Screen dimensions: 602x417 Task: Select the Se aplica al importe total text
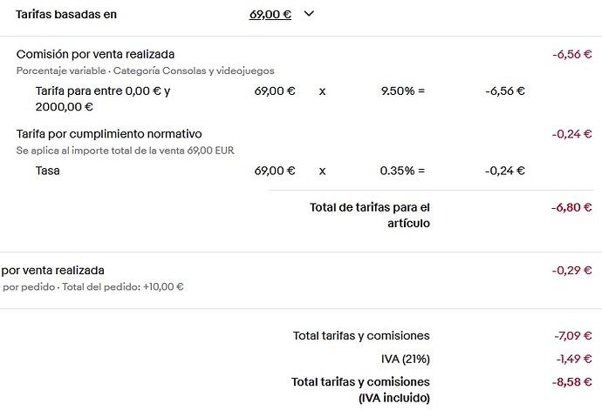(x=125, y=150)
